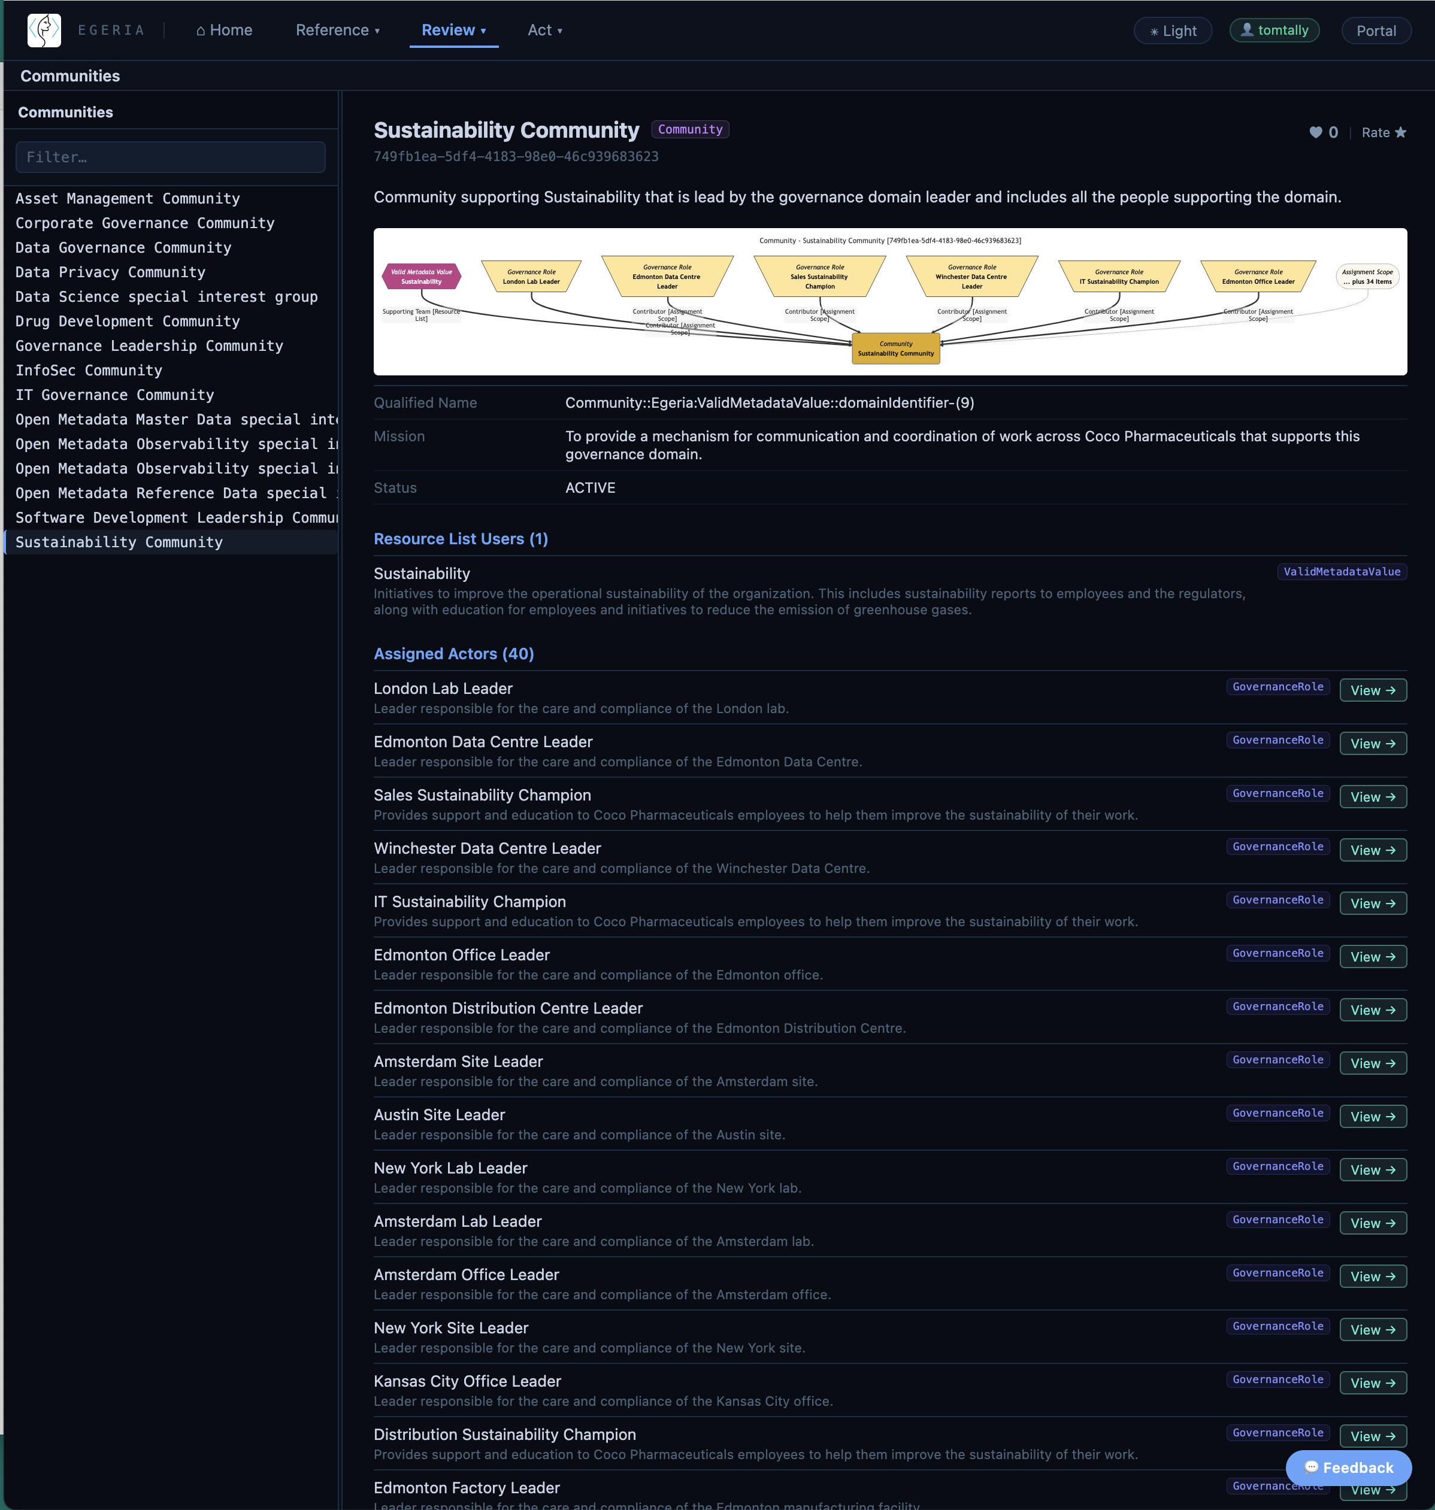The image size is (1435, 1510).
Task: Click the tomtally user profile badge
Action: (1274, 30)
